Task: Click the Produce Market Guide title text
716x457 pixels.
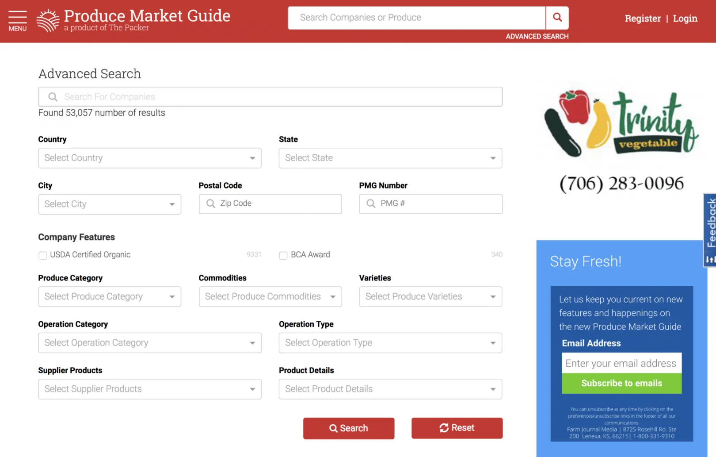Action: point(147,16)
